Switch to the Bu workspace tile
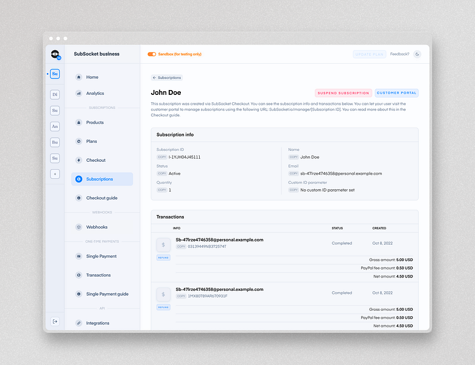The width and height of the screenshot is (475, 365). click(55, 142)
